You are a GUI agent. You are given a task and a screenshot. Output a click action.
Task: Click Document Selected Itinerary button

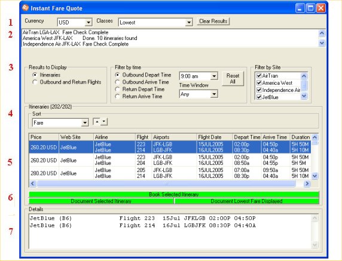pyautogui.click(x=101, y=201)
